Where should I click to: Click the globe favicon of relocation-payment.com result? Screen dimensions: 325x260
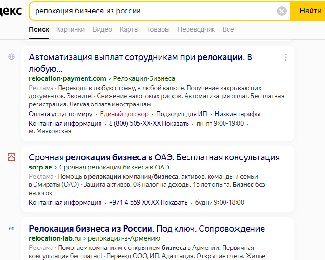tap(12, 57)
